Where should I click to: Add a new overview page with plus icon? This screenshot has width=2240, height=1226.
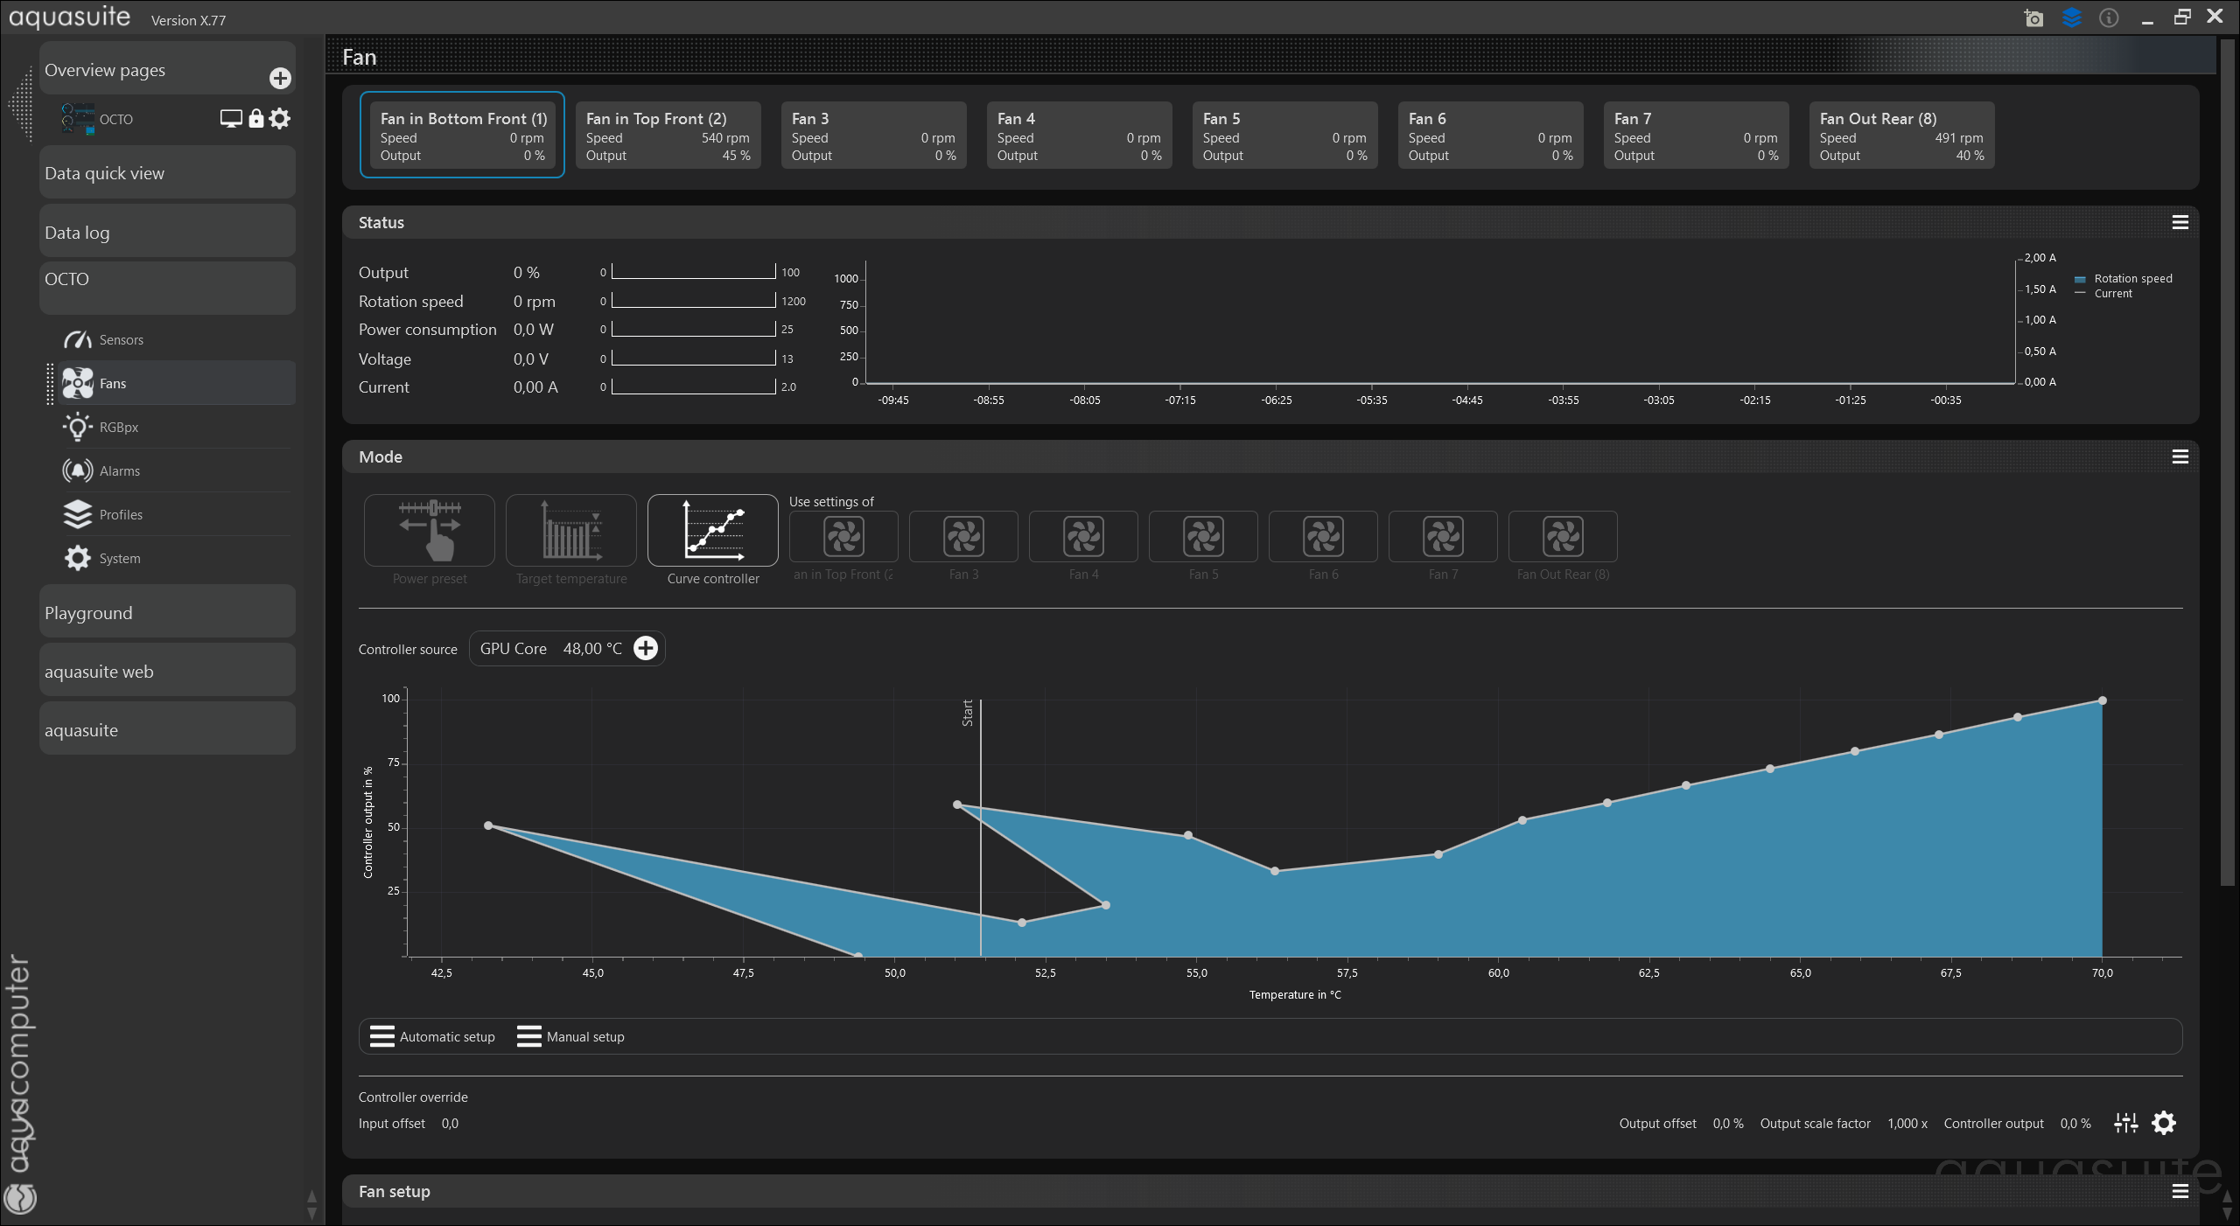point(280,79)
